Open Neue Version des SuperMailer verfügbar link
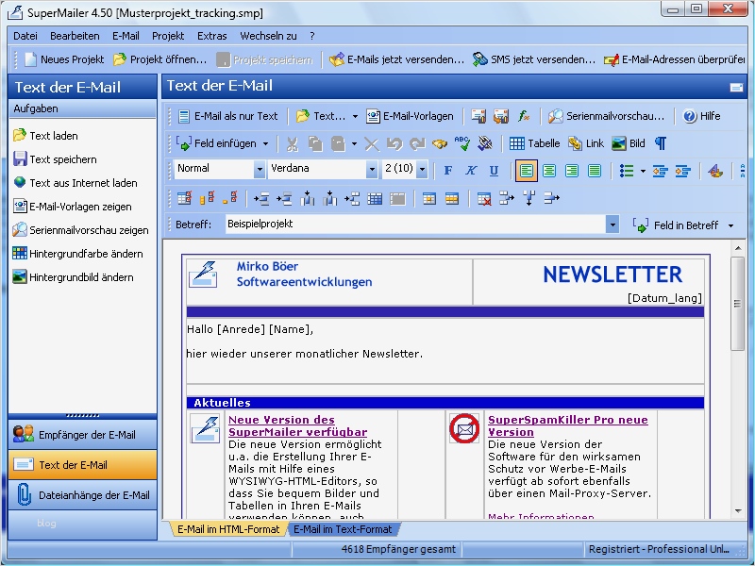The image size is (755, 566). tap(297, 426)
